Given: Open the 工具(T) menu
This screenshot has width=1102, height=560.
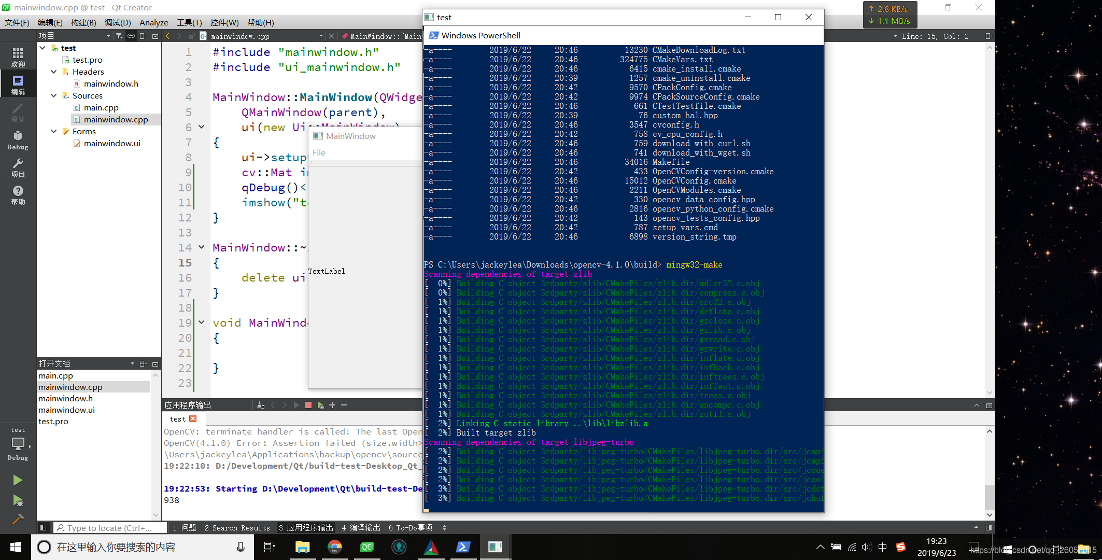Looking at the screenshot, I should point(189,22).
